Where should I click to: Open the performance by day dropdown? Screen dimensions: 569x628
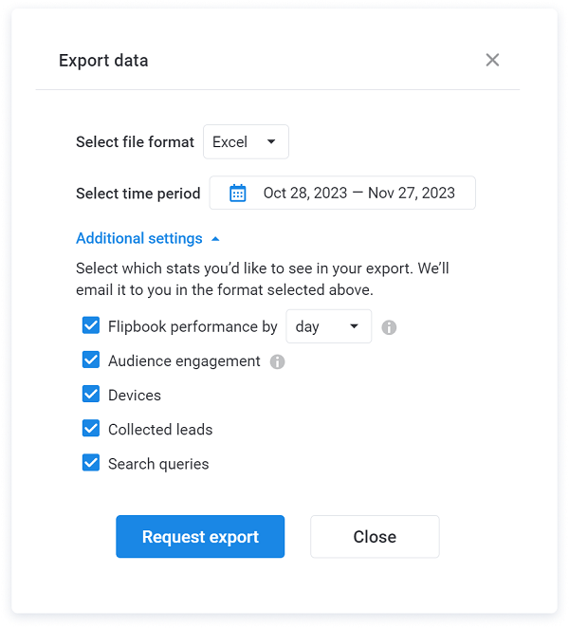tap(329, 326)
